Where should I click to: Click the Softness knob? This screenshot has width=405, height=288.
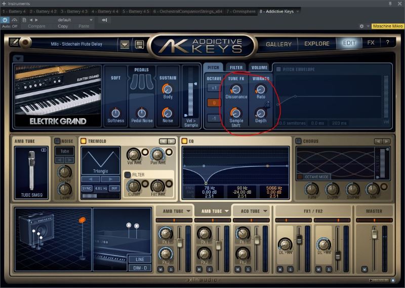[x=115, y=113]
